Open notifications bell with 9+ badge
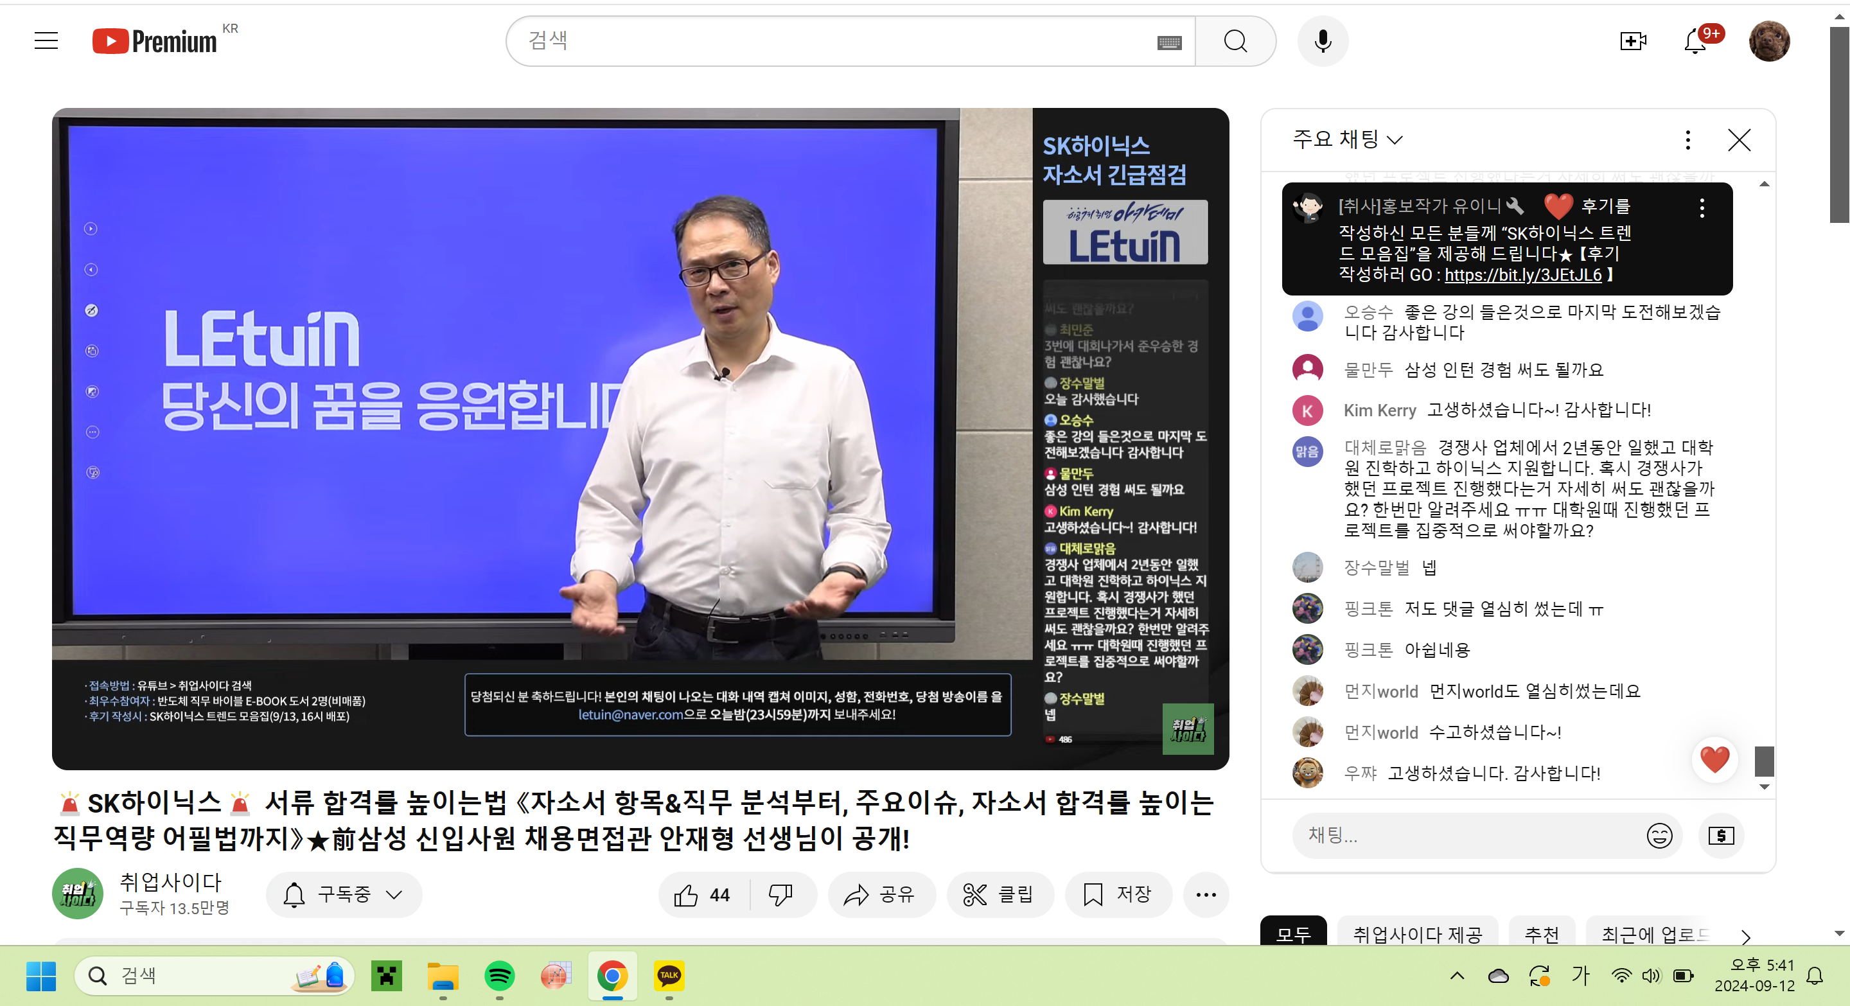 point(1696,41)
